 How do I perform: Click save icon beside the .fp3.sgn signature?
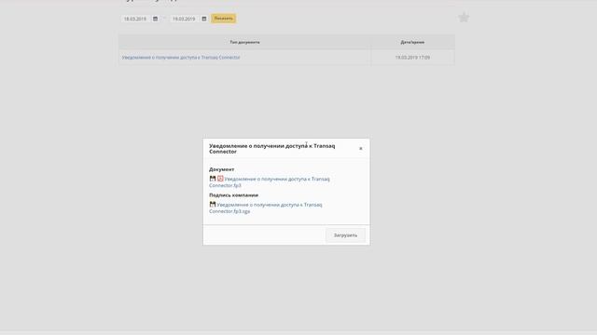(213, 205)
